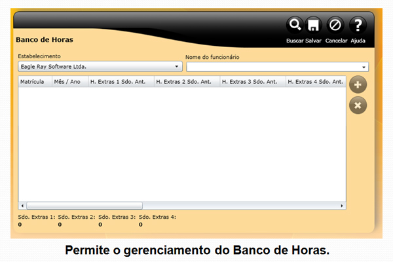Add a new row with the plus button

pyautogui.click(x=358, y=84)
